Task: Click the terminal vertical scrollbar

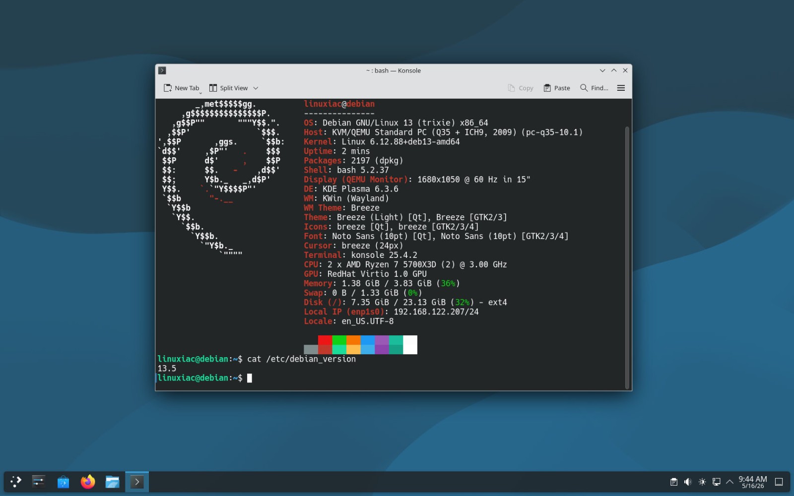Action: (627, 258)
